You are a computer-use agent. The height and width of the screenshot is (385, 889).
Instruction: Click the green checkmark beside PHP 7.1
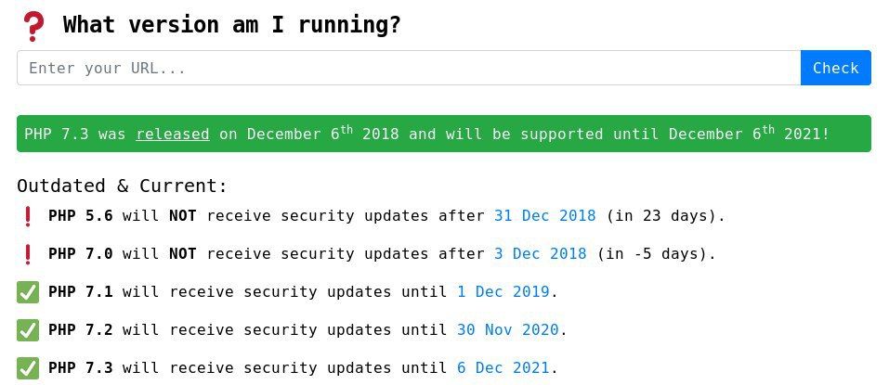pyautogui.click(x=28, y=292)
